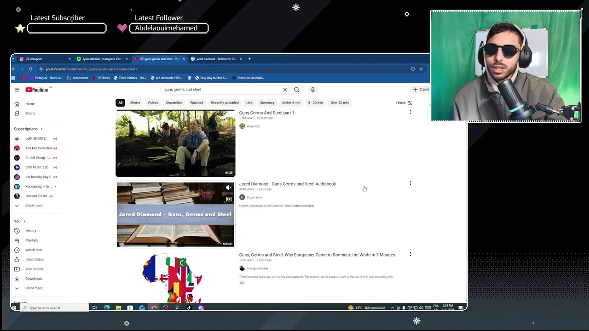Image resolution: width=589 pixels, height=331 pixels.
Task: Open beIN SPORTS subscription channel
Action: coord(35,139)
